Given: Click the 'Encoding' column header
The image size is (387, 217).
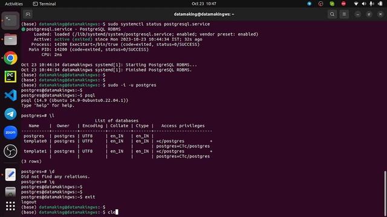Looking at the screenshot, I should coord(93,126).
